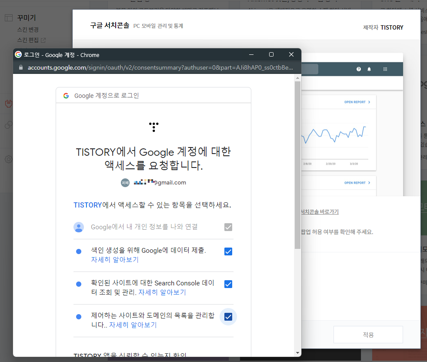Uncheck '색인 생성을 위해 Google에 데이터 제출' checkbox

228,251
